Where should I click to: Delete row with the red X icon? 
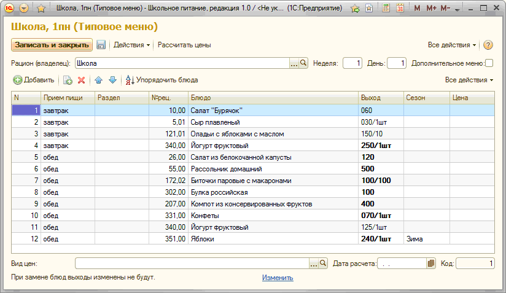(81, 80)
